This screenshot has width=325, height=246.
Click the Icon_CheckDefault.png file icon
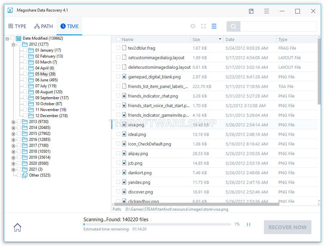click(x=124, y=144)
